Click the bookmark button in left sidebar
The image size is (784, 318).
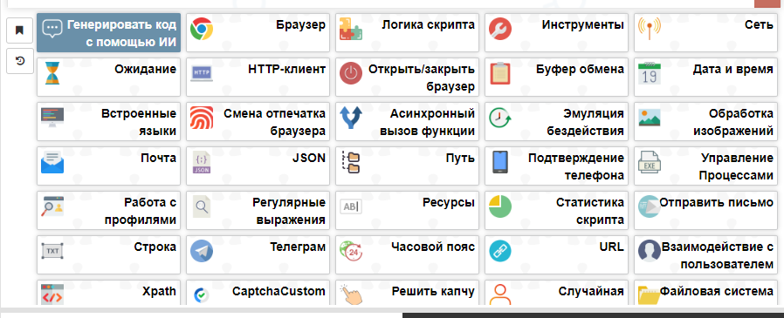19,30
